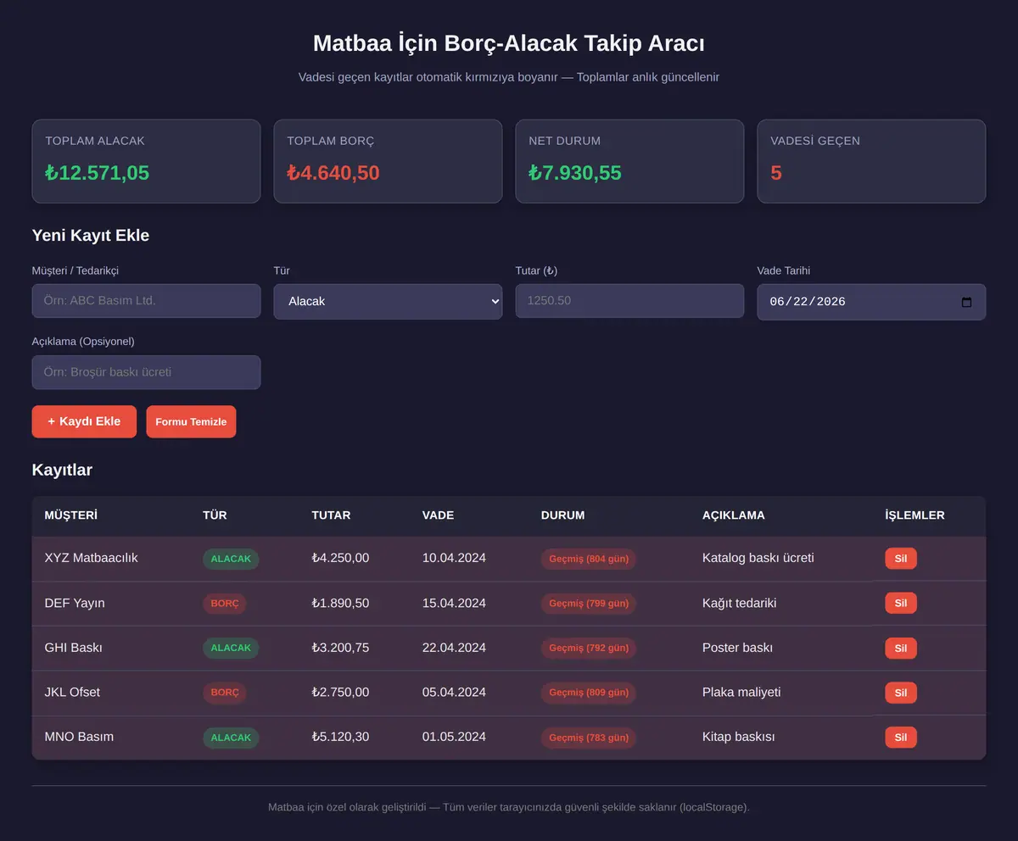Delete the MNO Basım record with Sil
Screen dimensions: 1018x841
[900, 738]
